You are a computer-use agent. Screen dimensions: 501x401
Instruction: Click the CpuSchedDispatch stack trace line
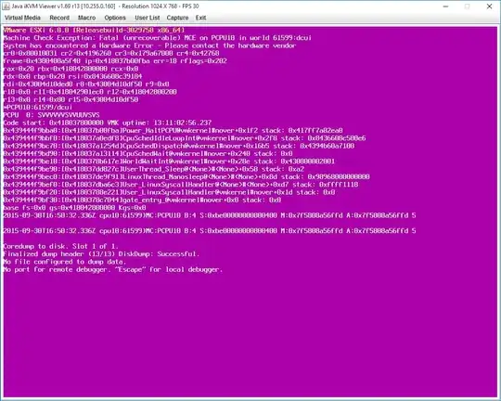click(179, 146)
